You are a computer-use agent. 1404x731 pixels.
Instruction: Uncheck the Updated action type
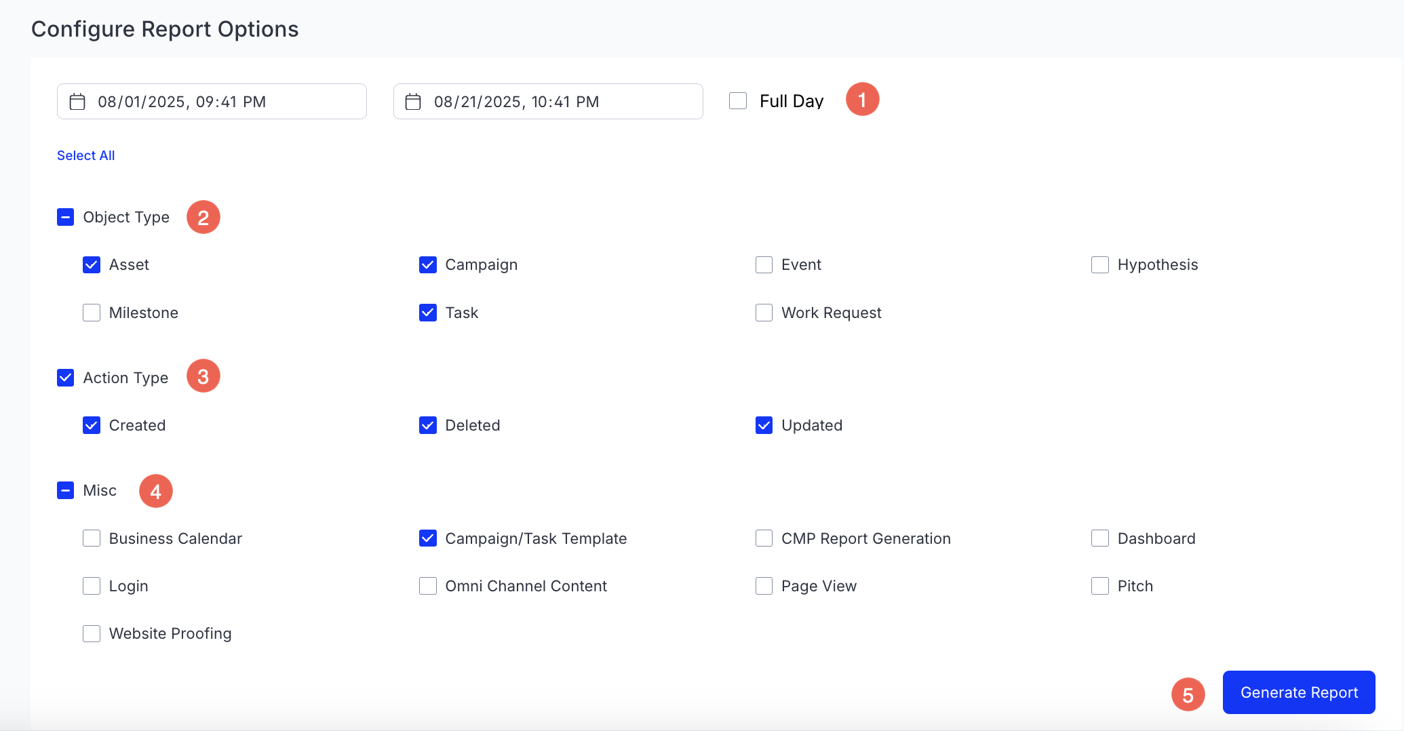point(763,425)
